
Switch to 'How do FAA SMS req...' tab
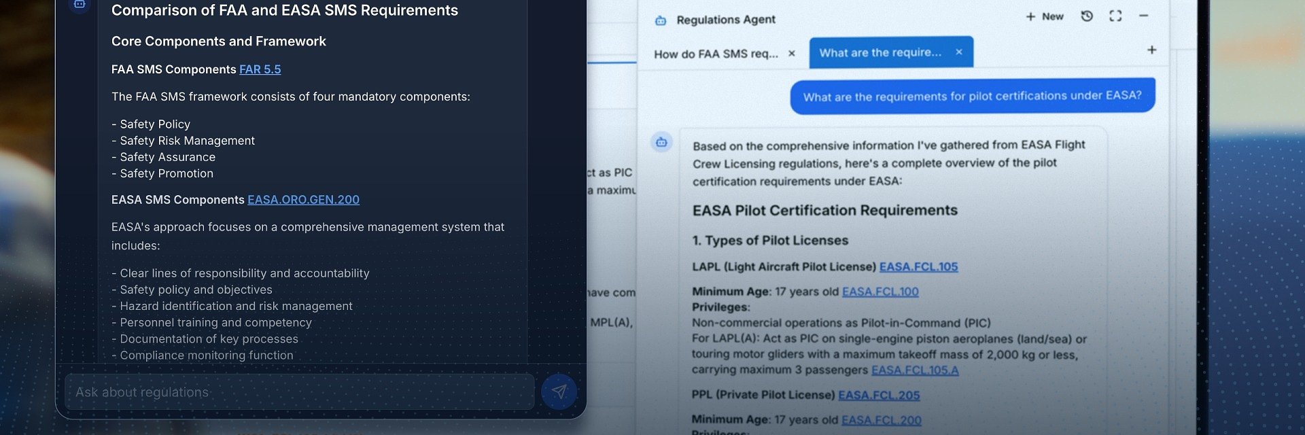(x=716, y=54)
